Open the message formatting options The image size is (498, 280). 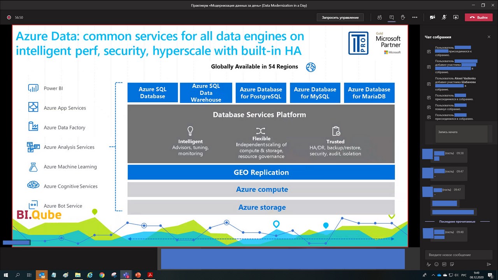(x=429, y=264)
